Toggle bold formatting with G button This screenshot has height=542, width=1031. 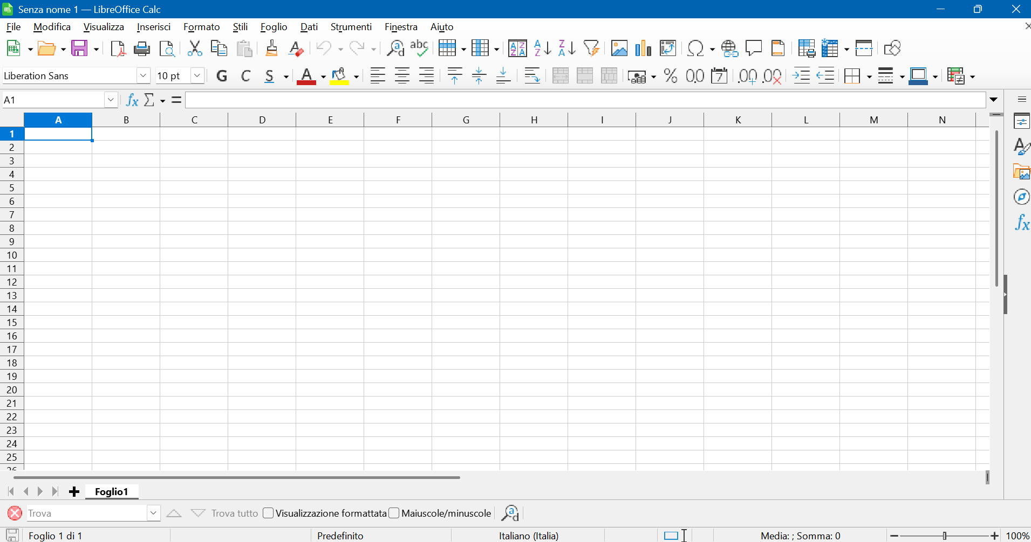[x=221, y=76]
